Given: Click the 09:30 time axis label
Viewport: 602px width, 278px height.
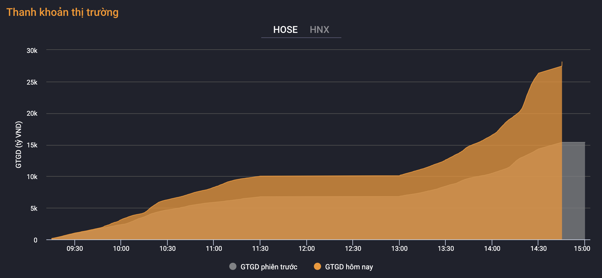Looking at the screenshot, I should [75, 249].
